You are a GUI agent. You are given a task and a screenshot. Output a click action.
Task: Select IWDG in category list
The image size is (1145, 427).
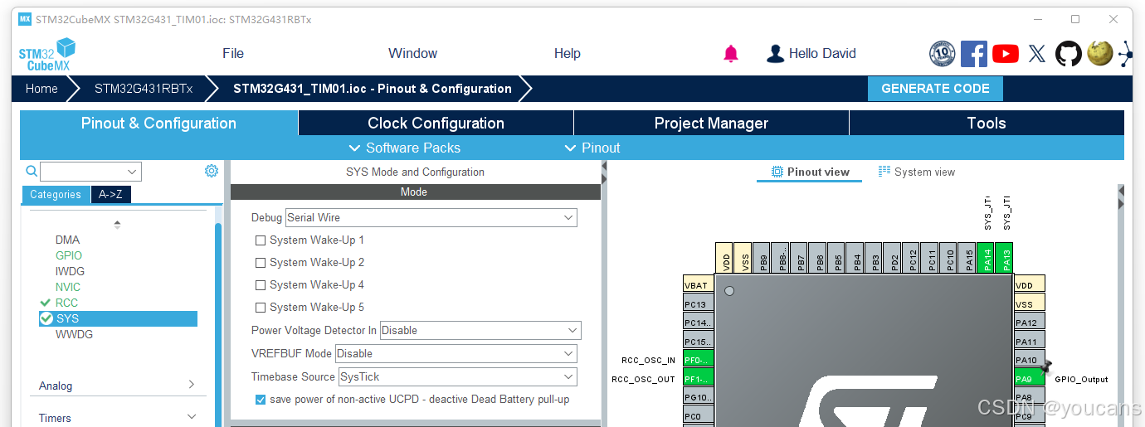[x=70, y=271]
